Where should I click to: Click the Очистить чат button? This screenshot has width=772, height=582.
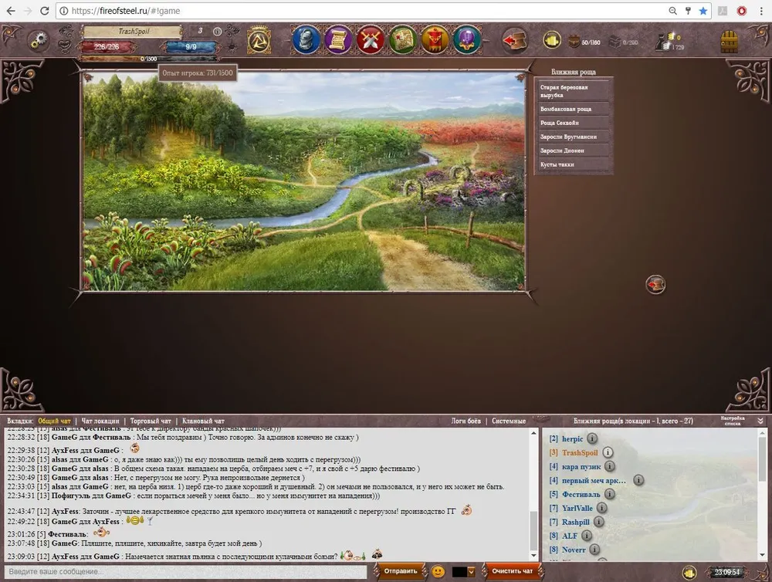[512, 571]
